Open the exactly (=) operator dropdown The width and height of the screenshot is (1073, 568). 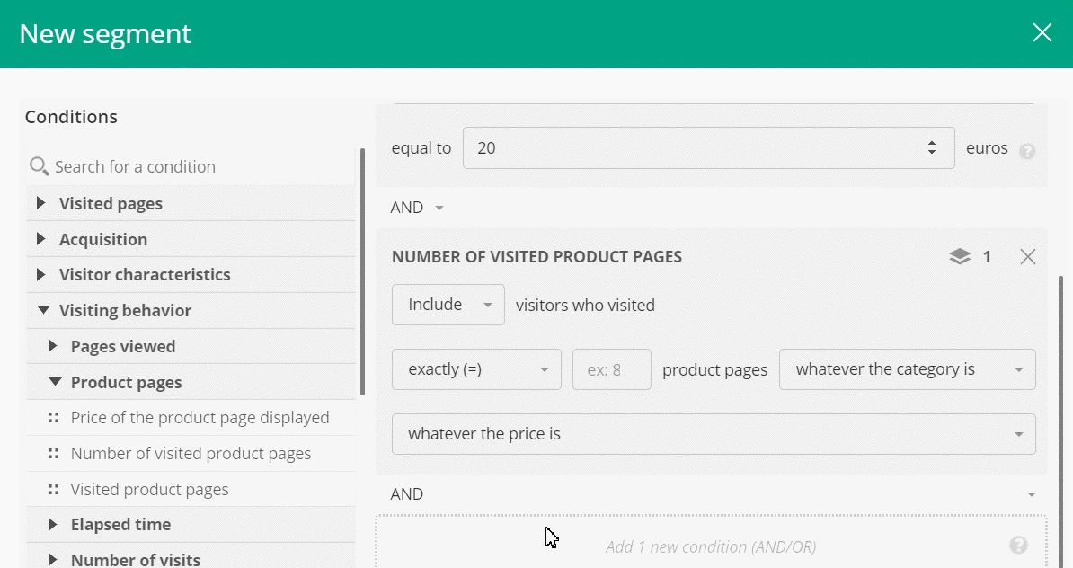pyautogui.click(x=476, y=369)
